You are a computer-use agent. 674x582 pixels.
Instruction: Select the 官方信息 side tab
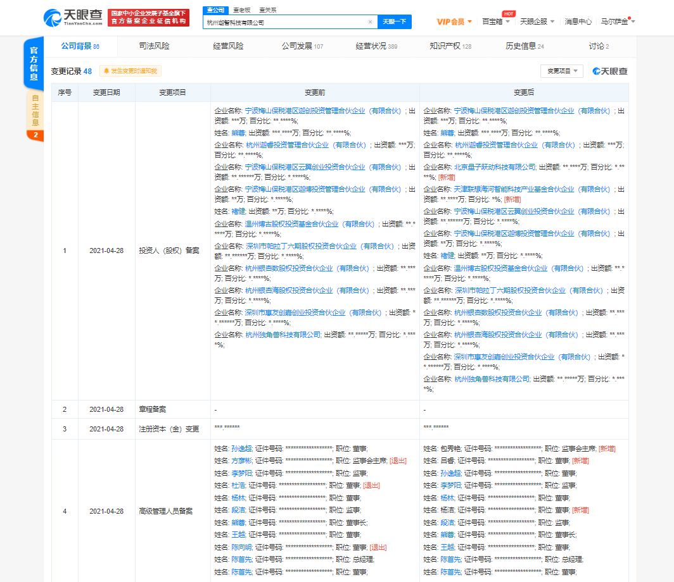[x=34, y=63]
